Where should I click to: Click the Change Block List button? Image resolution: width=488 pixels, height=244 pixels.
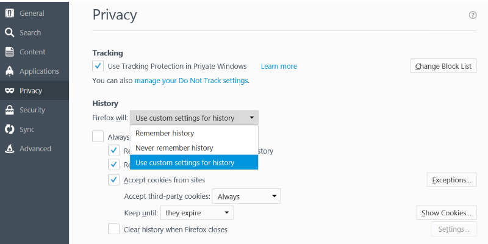click(443, 66)
